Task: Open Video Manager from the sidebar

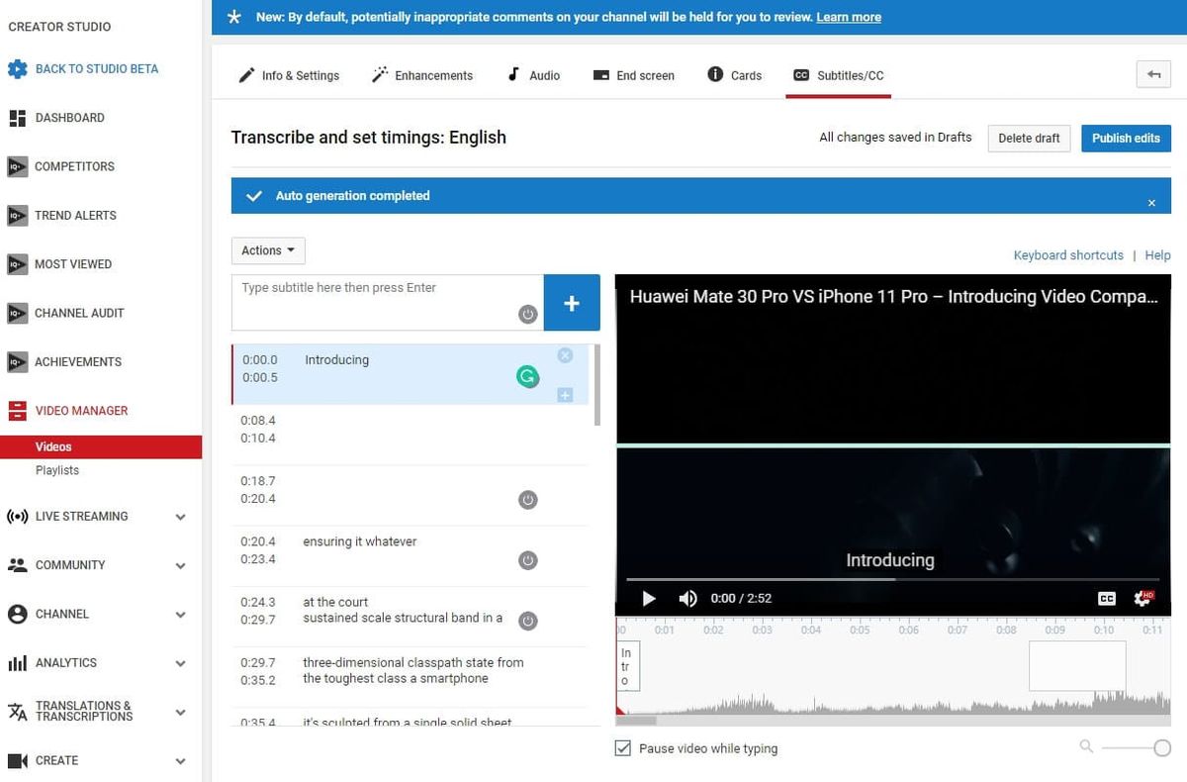Action: coord(82,411)
